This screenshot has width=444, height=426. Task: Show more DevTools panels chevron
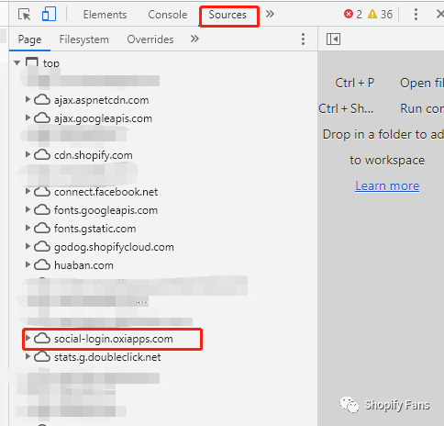(x=270, y=14)
